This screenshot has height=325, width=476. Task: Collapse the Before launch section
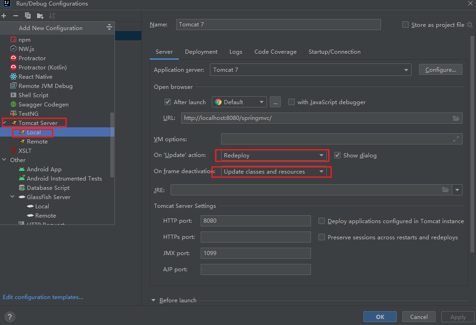153,300
